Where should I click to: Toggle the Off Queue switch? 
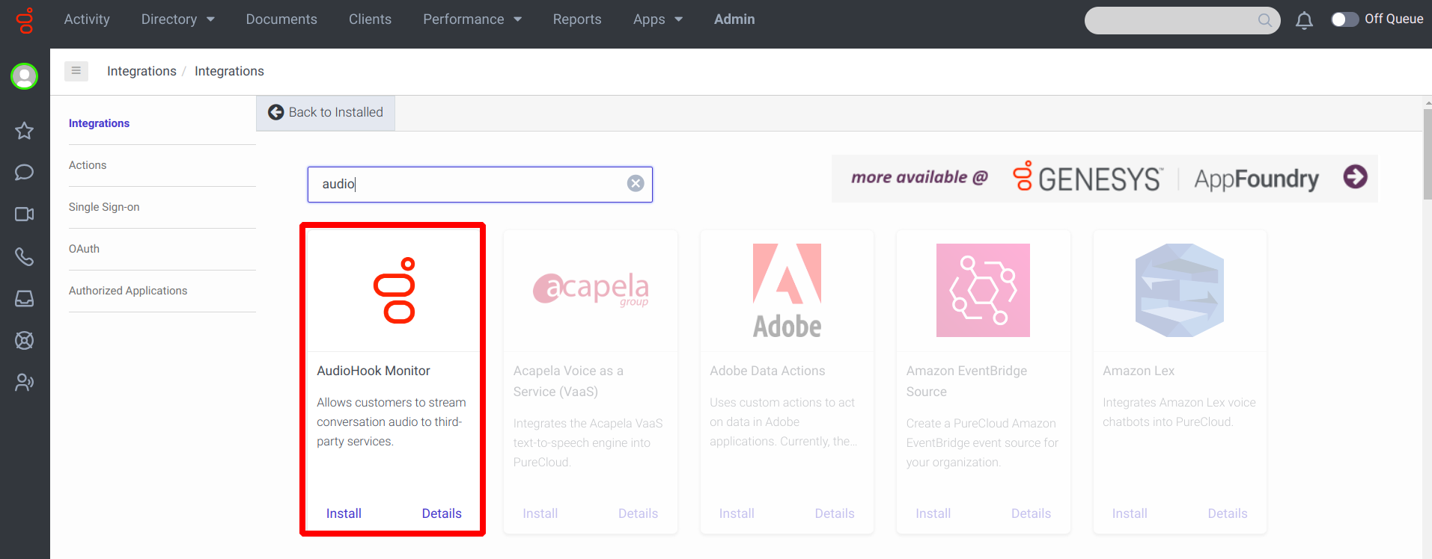click(x=1344, y=19)
